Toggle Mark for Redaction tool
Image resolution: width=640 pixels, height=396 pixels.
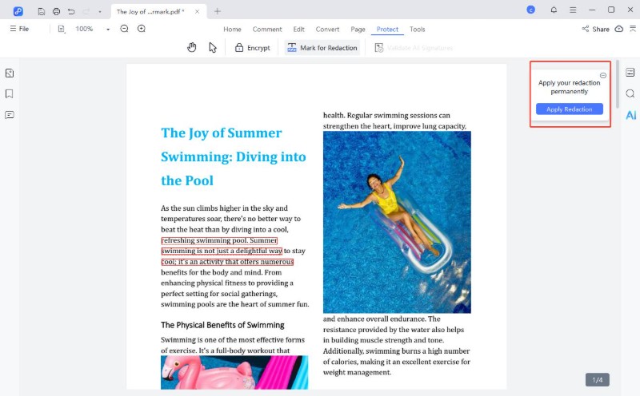(322, 48)
